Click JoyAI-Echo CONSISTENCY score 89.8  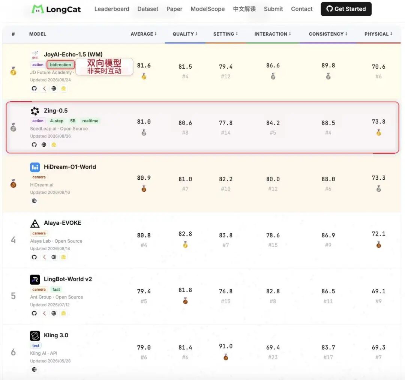(328, 66)
